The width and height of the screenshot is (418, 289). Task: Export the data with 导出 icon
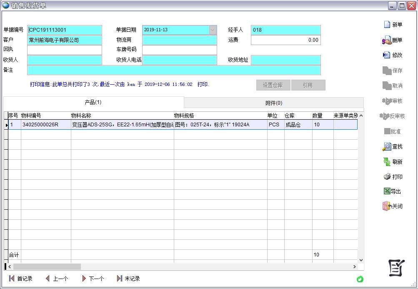pos(387,191)
